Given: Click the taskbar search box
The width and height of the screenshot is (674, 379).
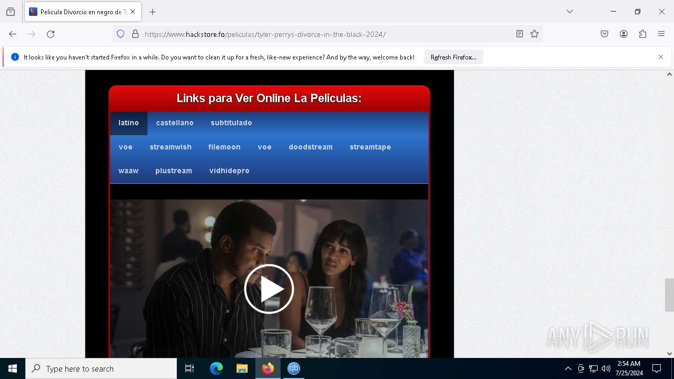Looking at the screenshot, I should (x=101, y=368).
